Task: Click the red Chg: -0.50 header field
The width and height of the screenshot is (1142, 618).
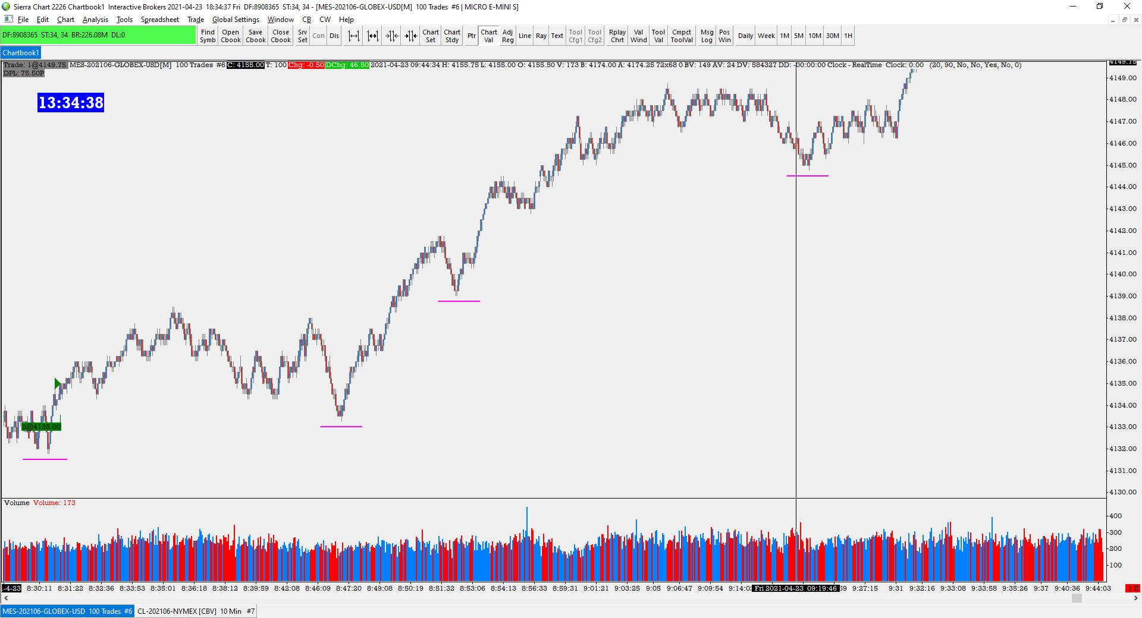Action: [306, 65]
